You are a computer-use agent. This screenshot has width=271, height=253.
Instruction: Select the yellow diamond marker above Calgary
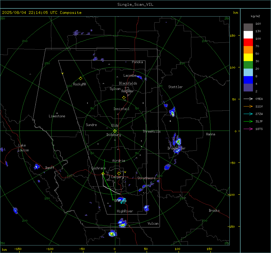tap(119, 173)
